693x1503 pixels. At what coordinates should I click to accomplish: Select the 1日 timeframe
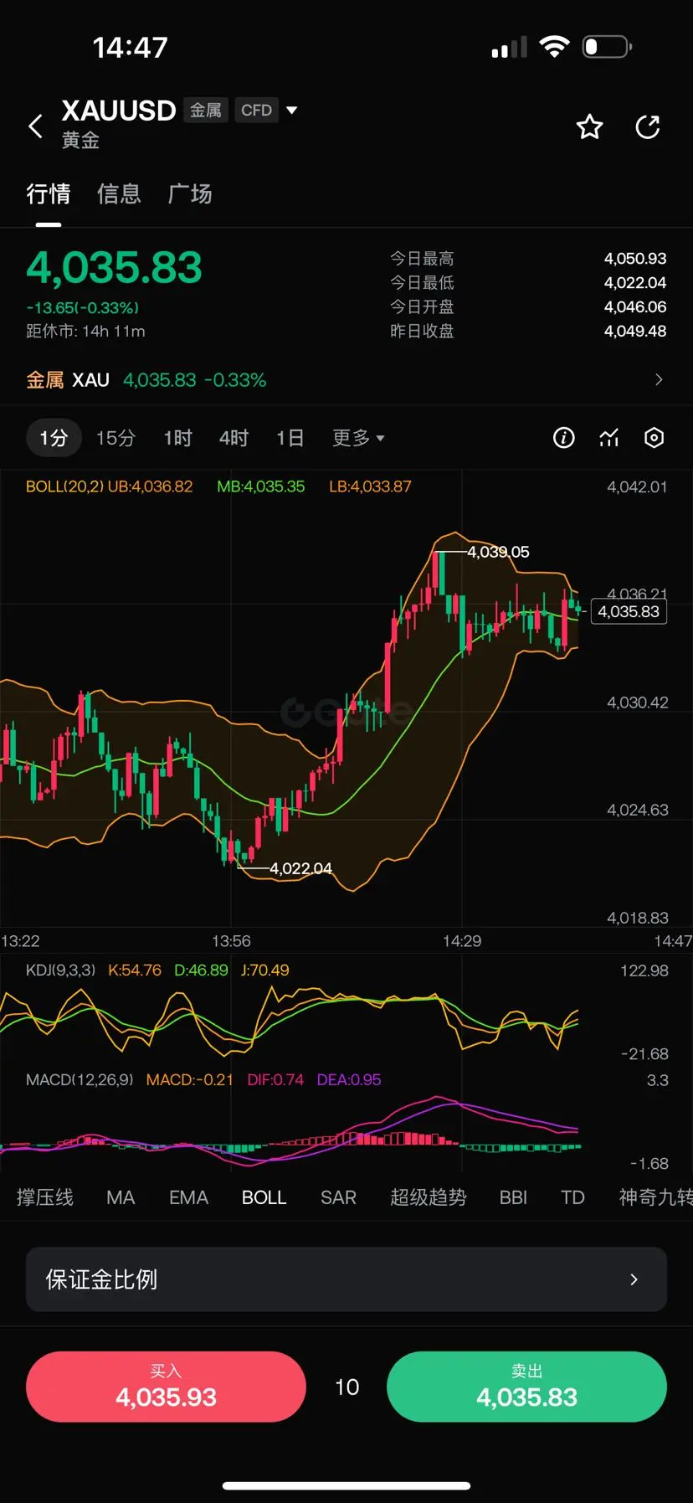(x=290, y=438)
